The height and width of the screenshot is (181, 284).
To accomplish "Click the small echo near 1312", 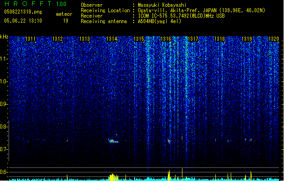I will 67,141.
